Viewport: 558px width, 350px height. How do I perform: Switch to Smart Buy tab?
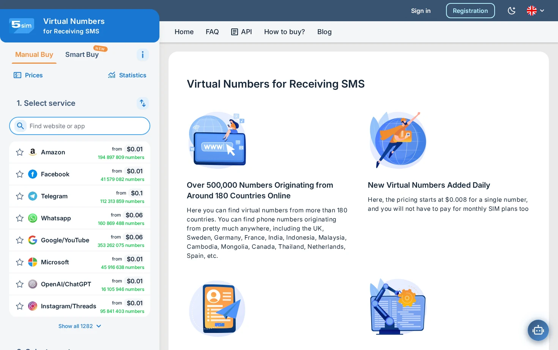pyautogui.click(x=82, y=55)
